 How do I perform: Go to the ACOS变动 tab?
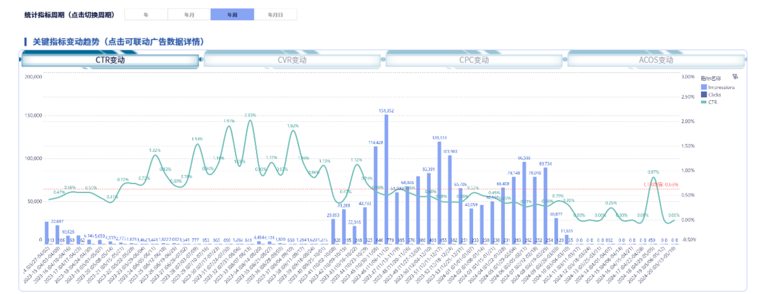(655, 60)
